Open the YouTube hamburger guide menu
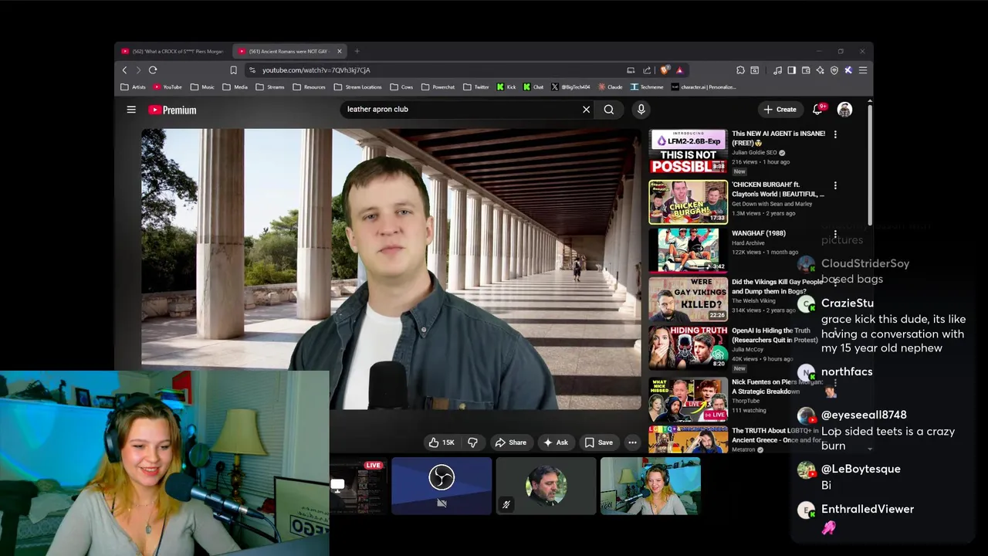The width and height of the screenshot is (988, 556). click(131, 110)
